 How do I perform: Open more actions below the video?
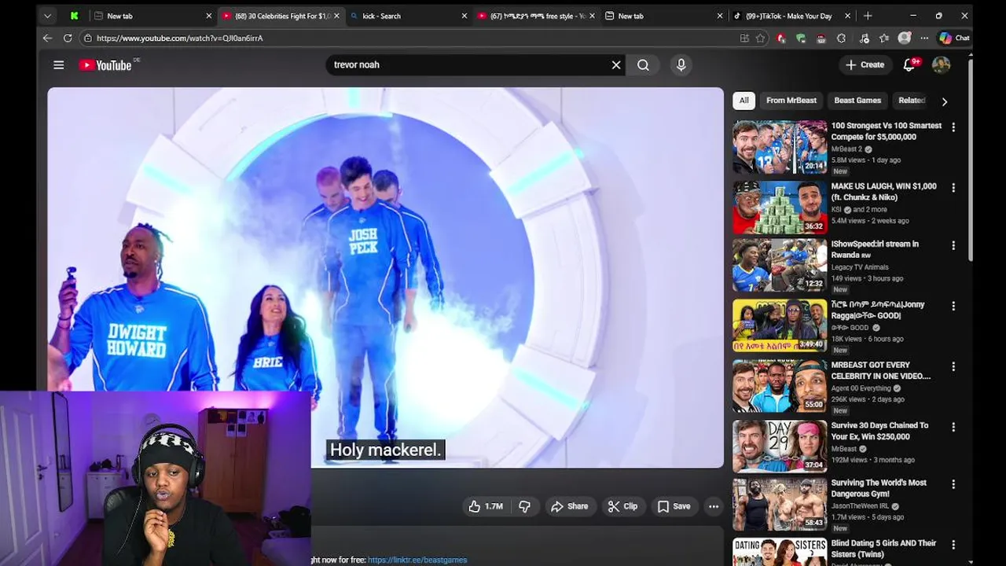click(x=714, y=506)
